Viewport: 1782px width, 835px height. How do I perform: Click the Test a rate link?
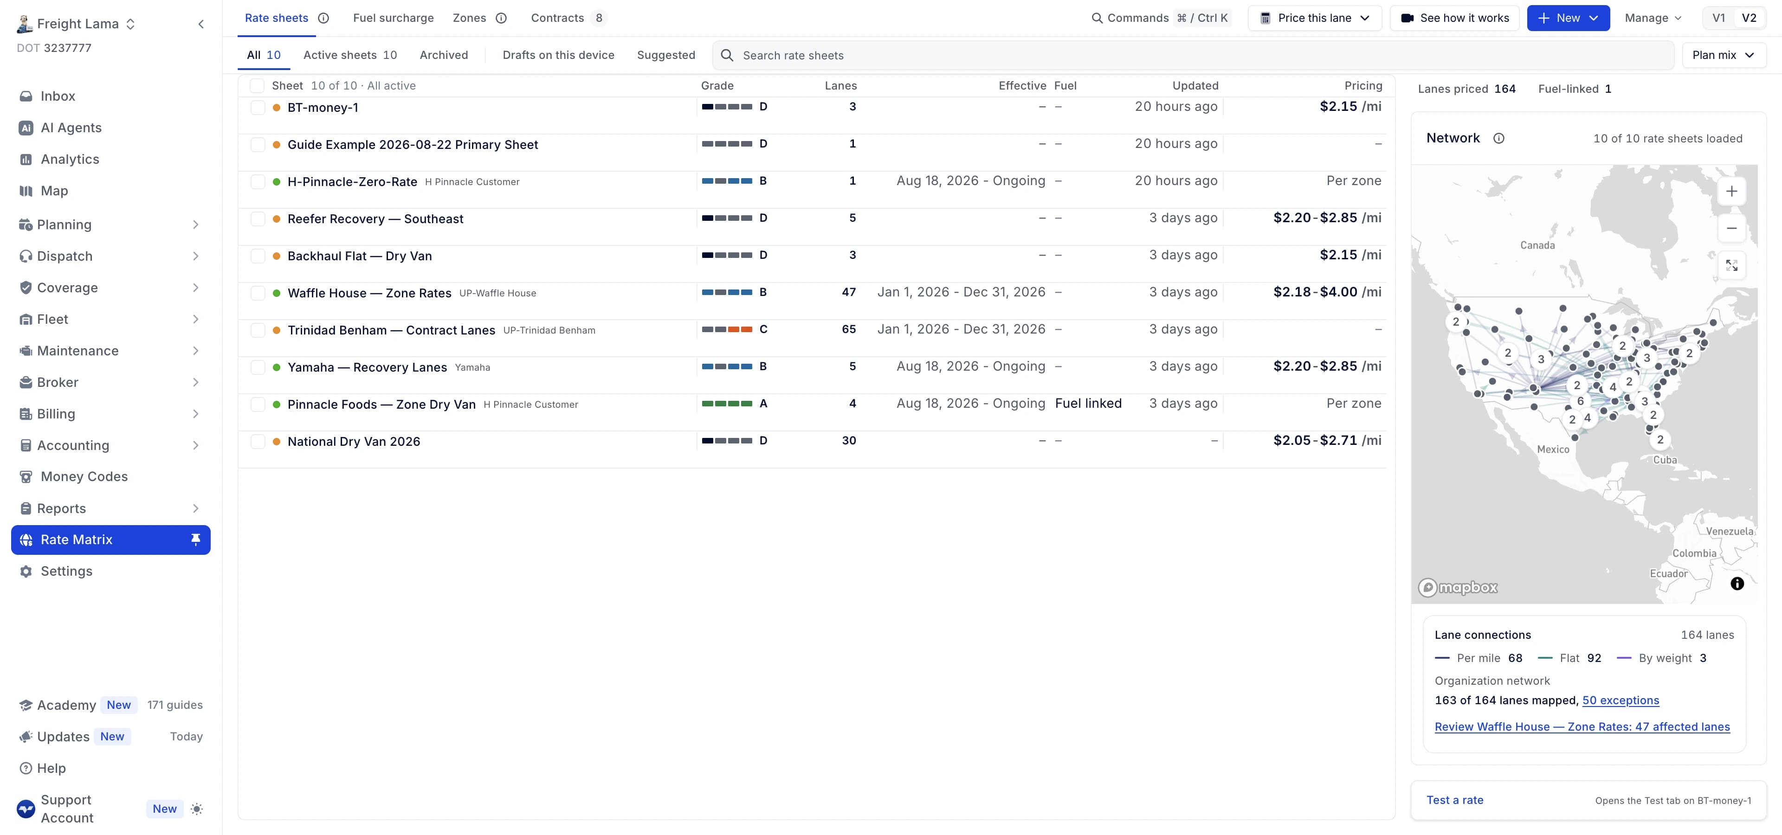pyautogui.click(x=1454, y=800)
